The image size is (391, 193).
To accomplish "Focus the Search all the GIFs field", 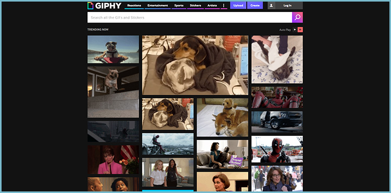I will point(190,17).
